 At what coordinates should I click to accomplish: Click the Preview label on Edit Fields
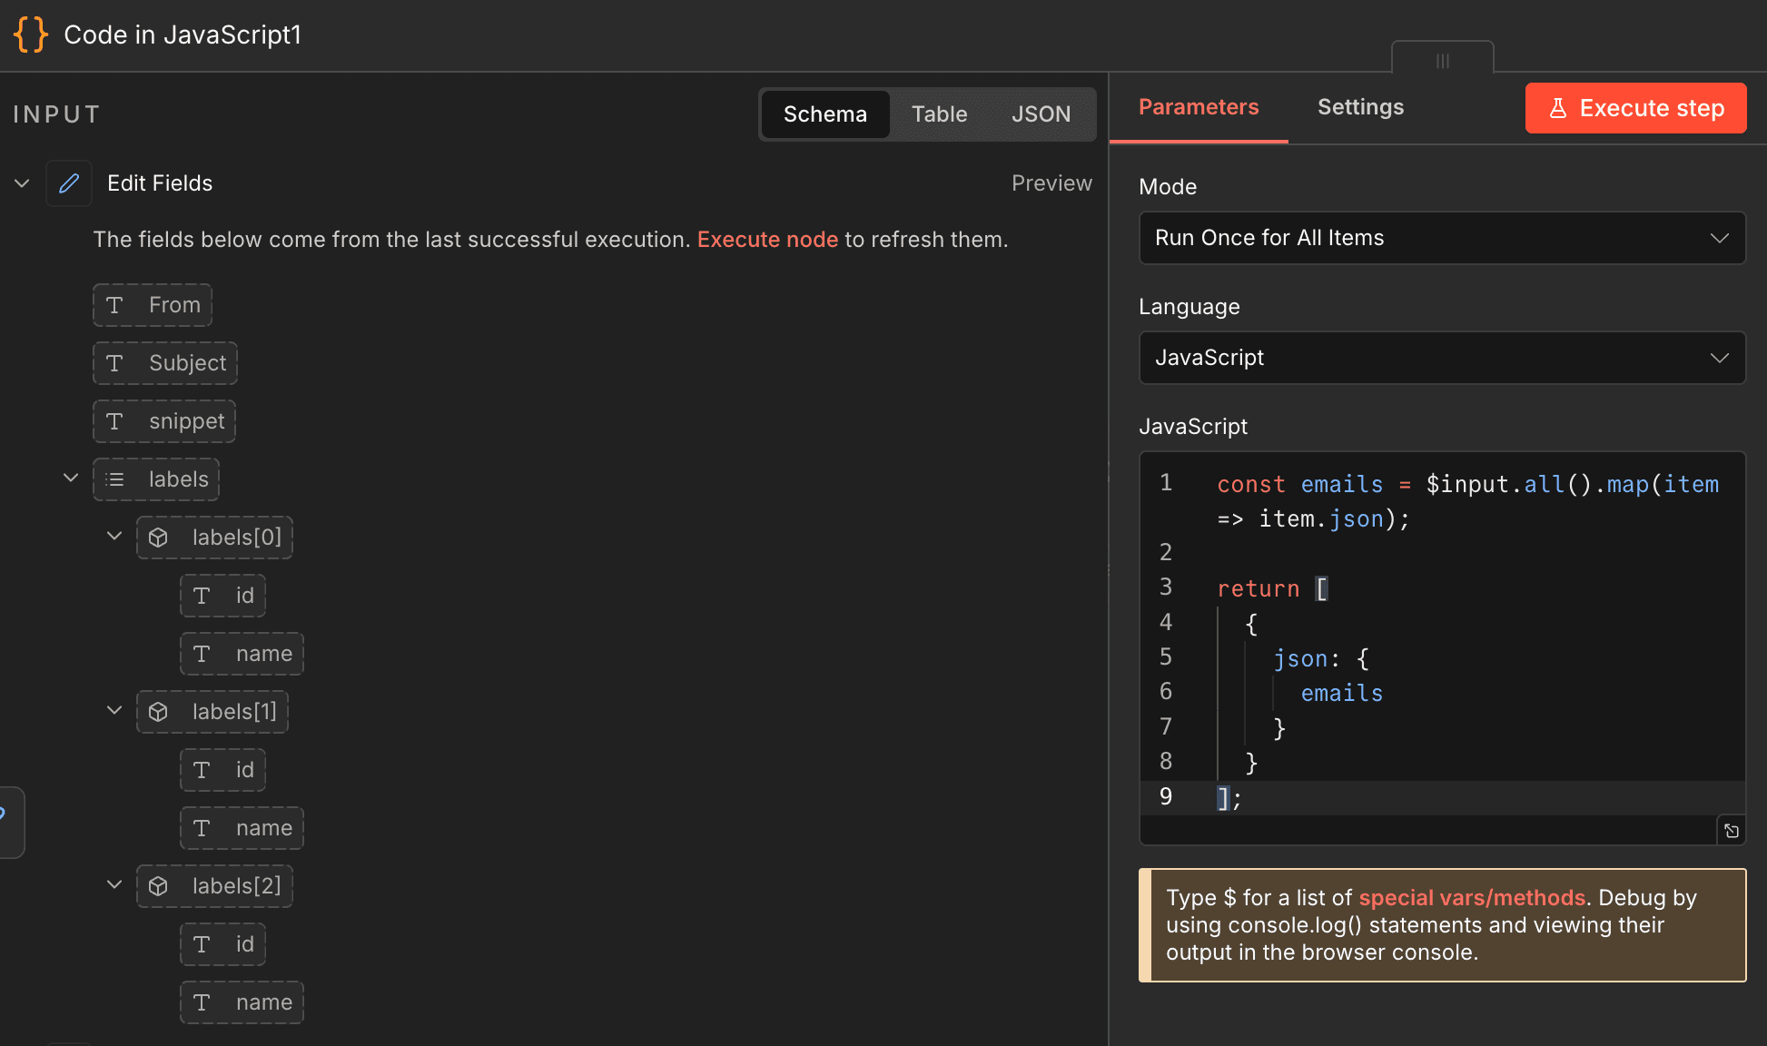tap(1051, 183)
